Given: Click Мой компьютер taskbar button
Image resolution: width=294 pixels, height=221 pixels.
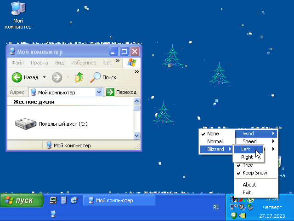Looking at the screenshot, I should click(119, 200).
